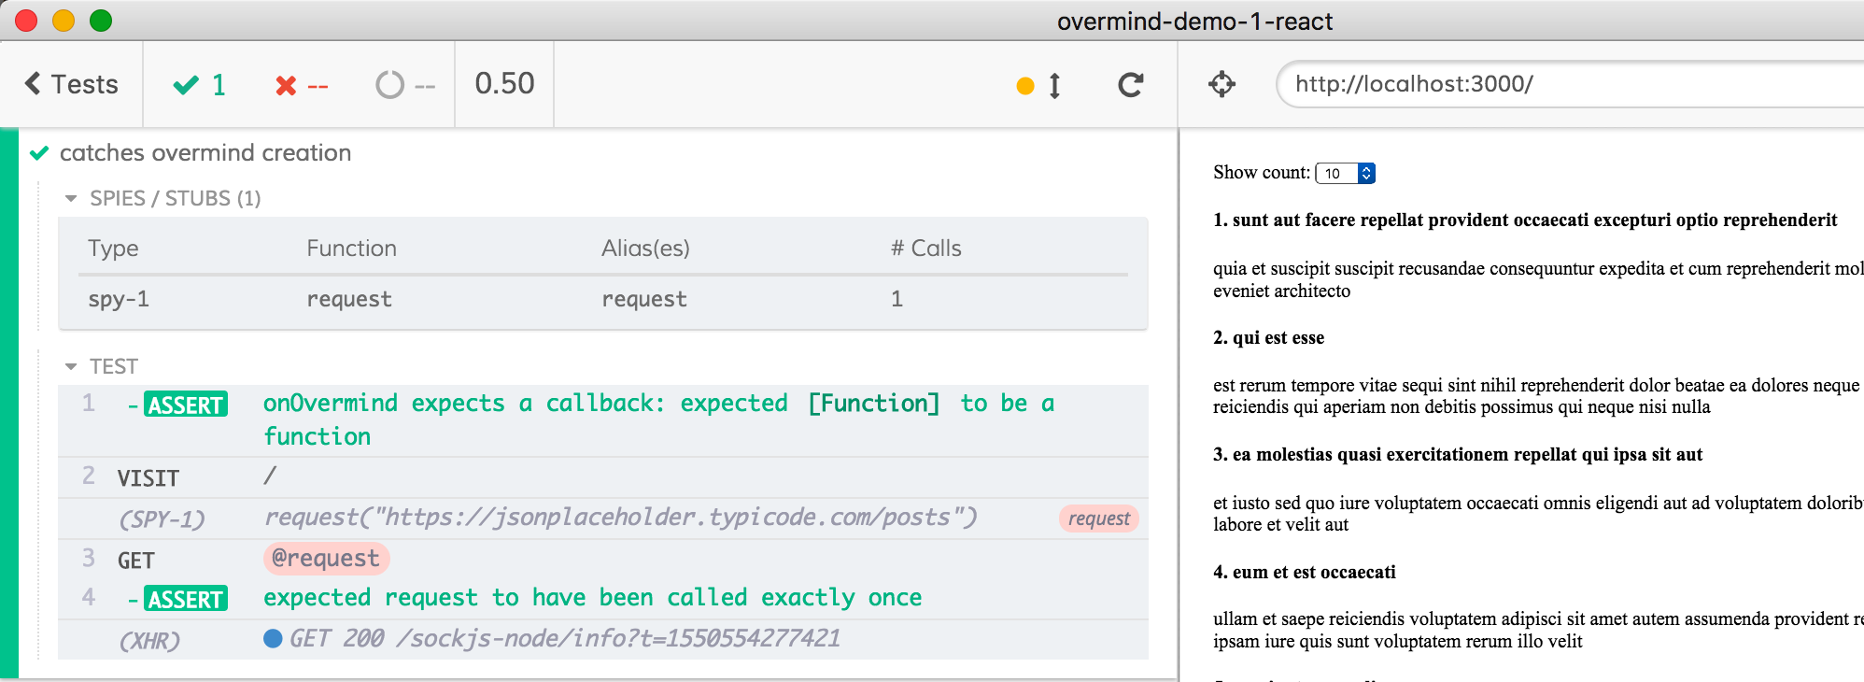Select the request alias tag on spy row
Image resolution: width=1864 pixels, height=682 pixels.
pos(1098,519)
